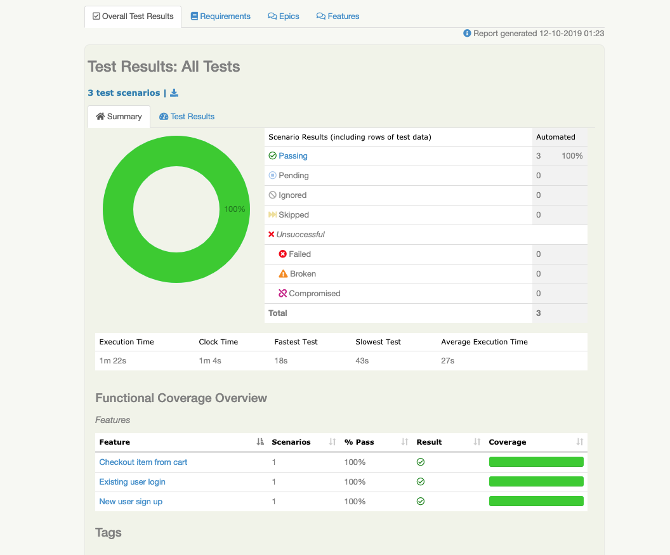Viewport: 670px width, 555px height.
Task: Click the orange Broken warning icon
Action: (284, 274)
